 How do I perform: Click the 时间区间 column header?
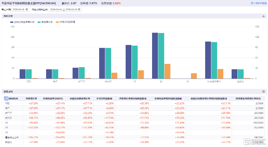[13, 99]
